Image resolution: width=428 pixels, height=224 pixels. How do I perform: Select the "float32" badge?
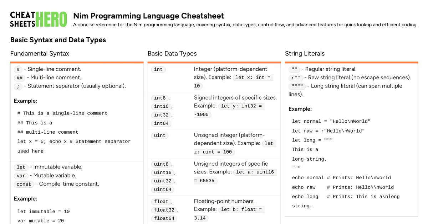click(164, 210)
